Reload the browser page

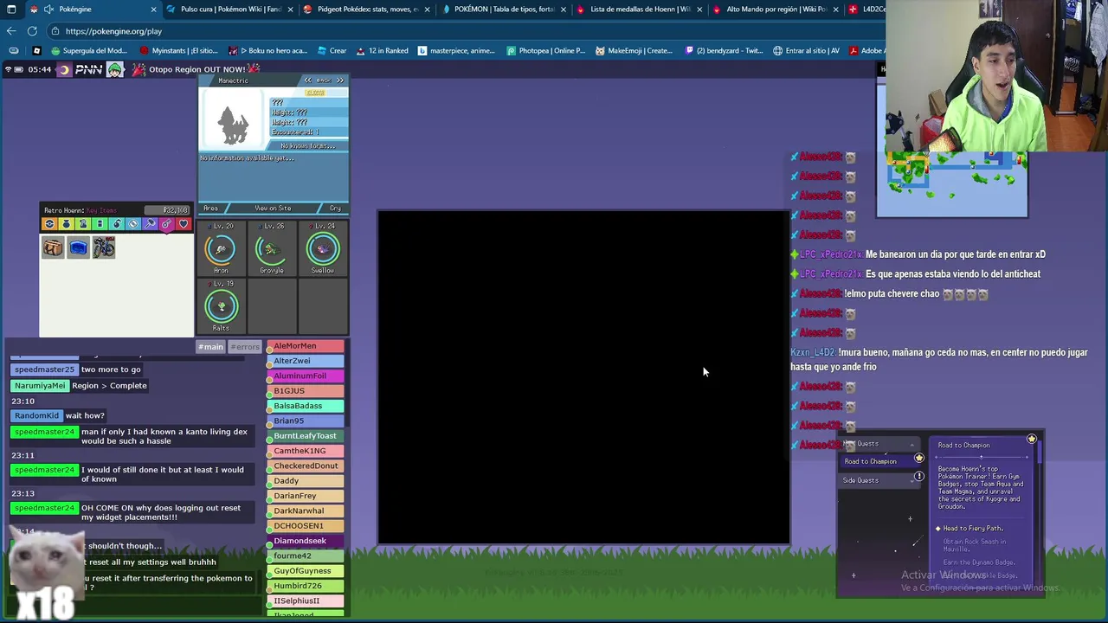pyautogui.click(x=32, y=31)
